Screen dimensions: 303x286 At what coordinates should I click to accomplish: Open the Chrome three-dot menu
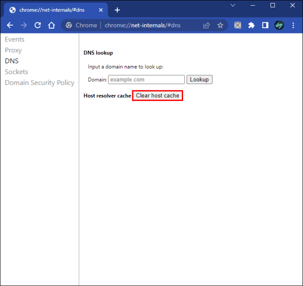(x=293, y=25)
